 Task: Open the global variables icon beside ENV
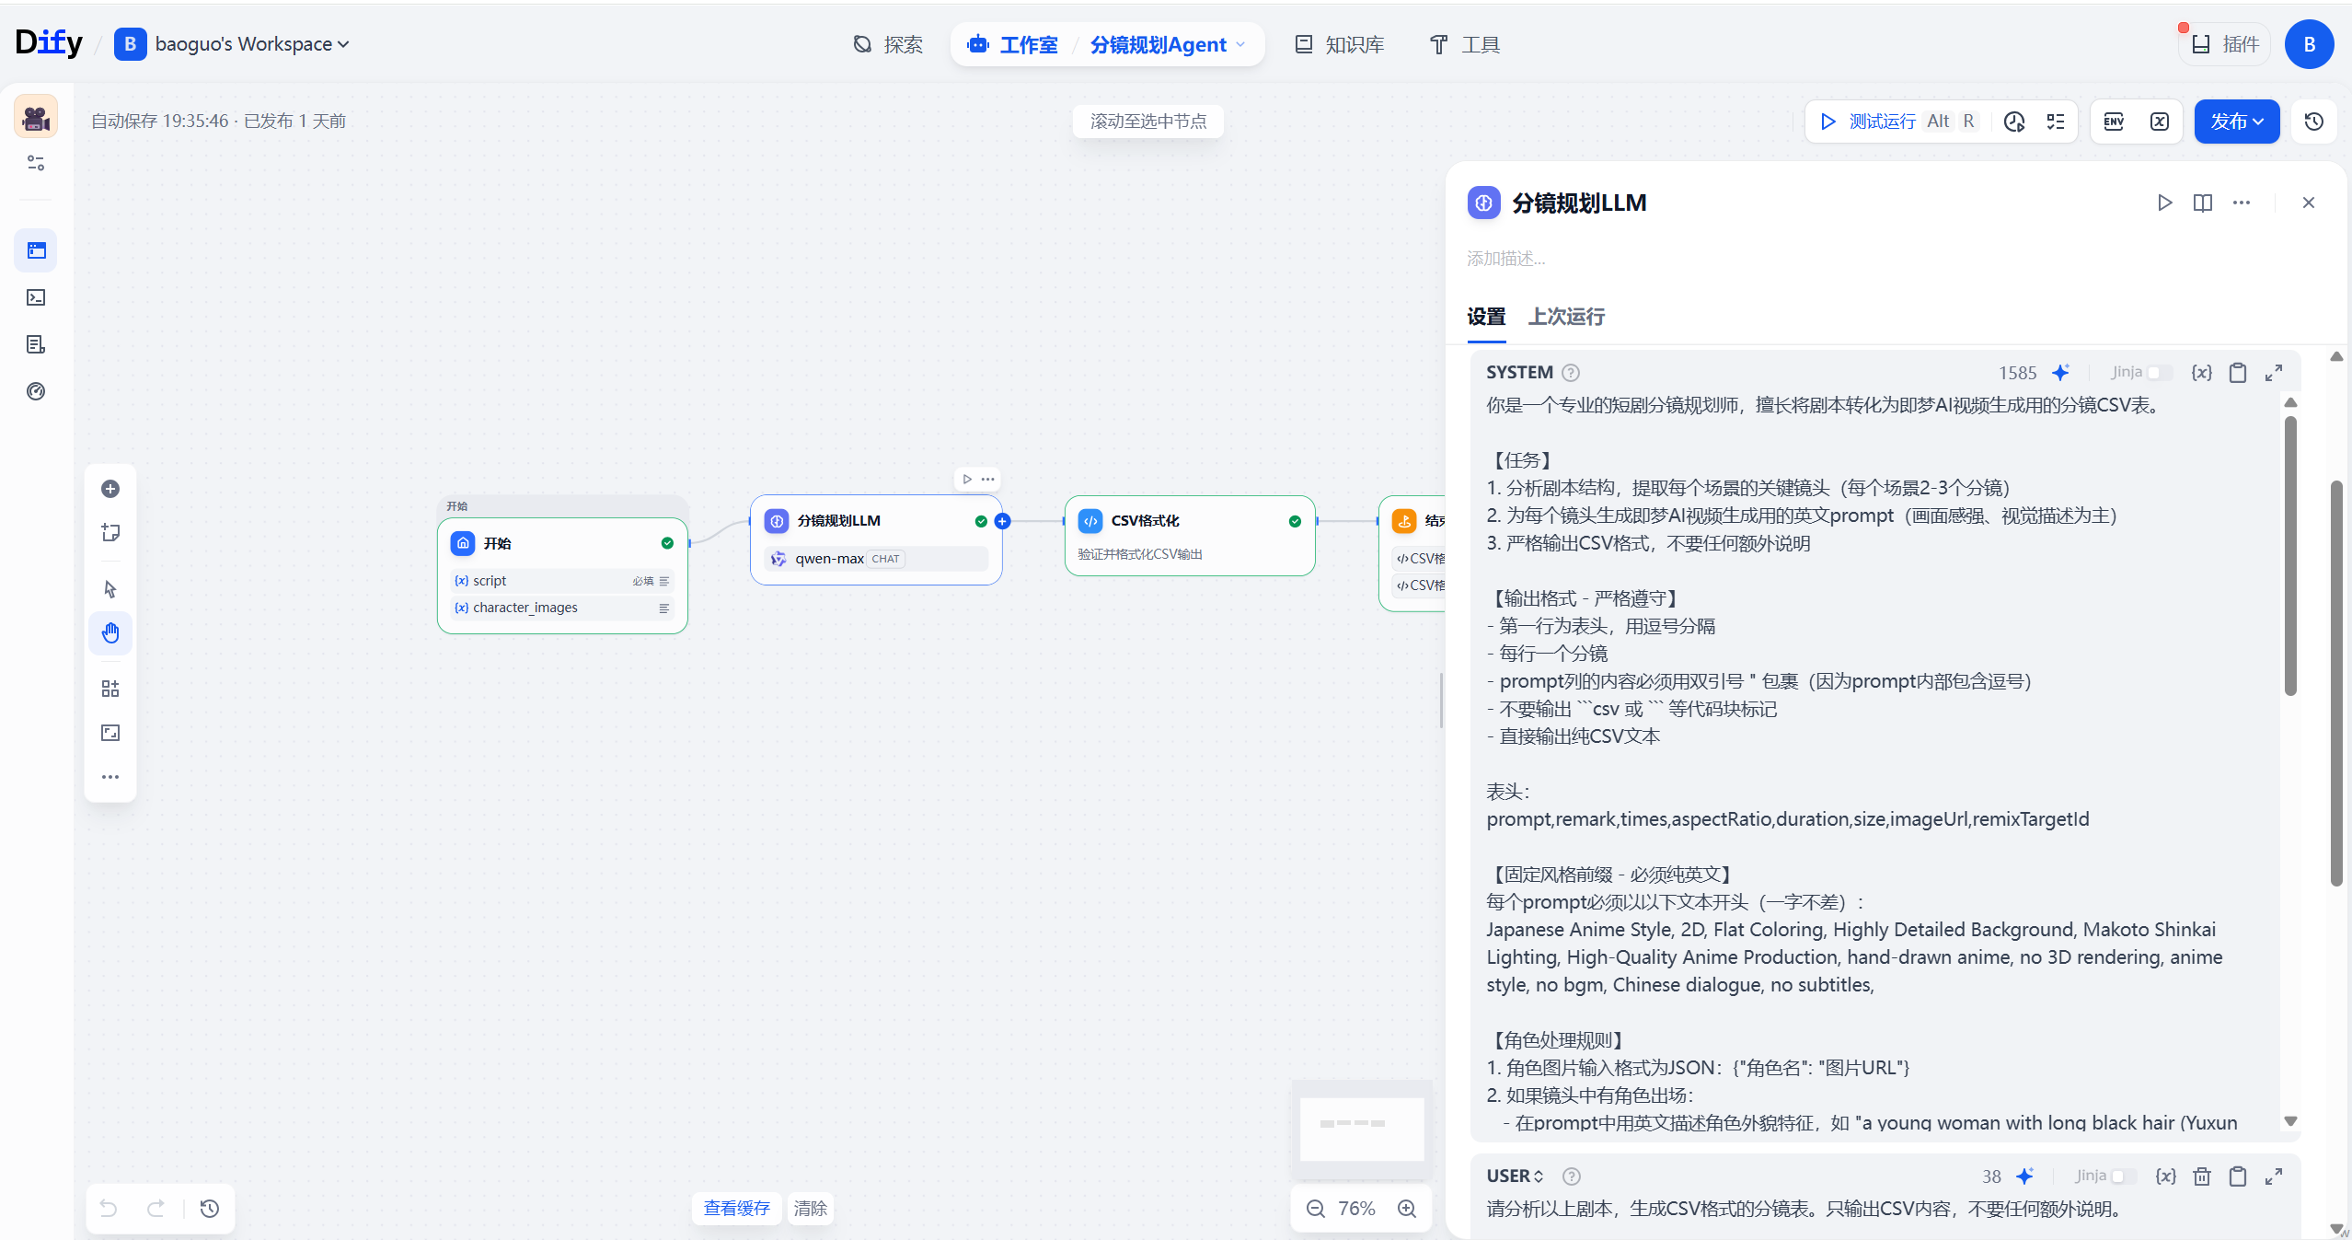coord(2160,122)
